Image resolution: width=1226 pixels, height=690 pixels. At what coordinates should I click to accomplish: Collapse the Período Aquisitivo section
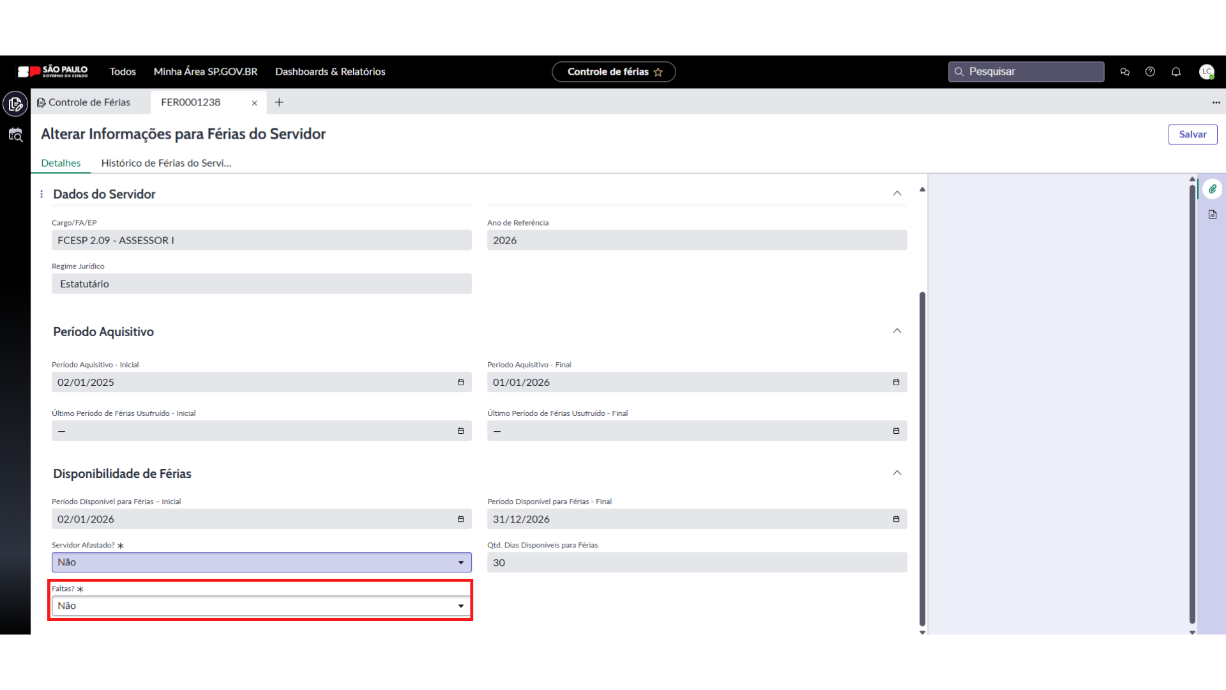897,331
